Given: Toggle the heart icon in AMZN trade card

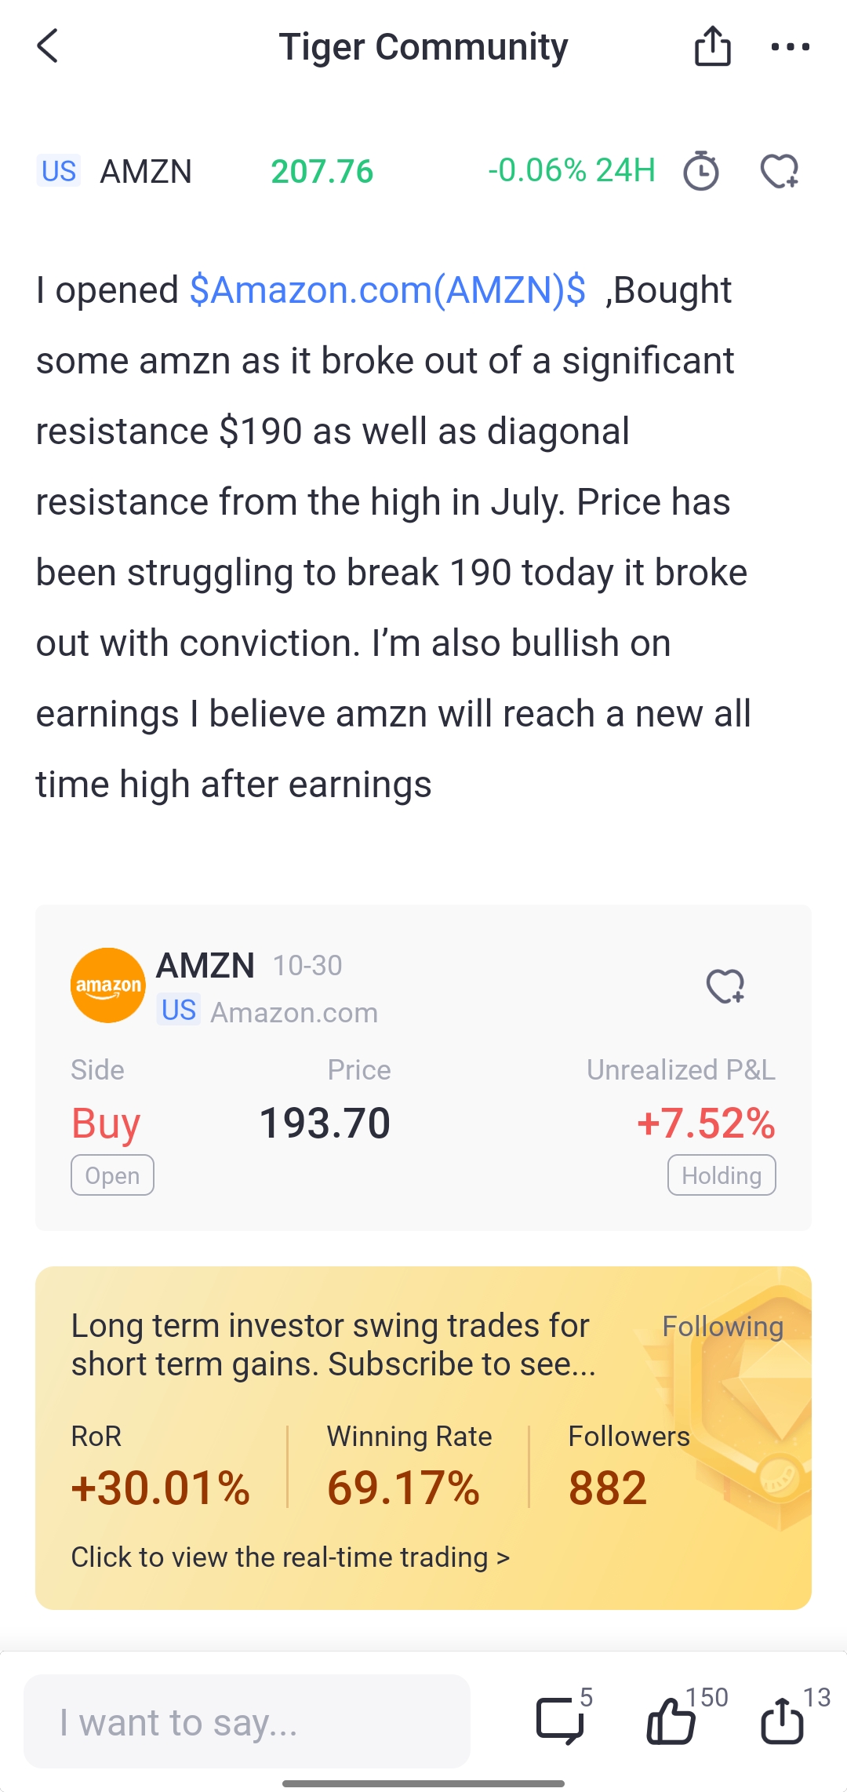Looking at the screenshot, I should [725, 986].
